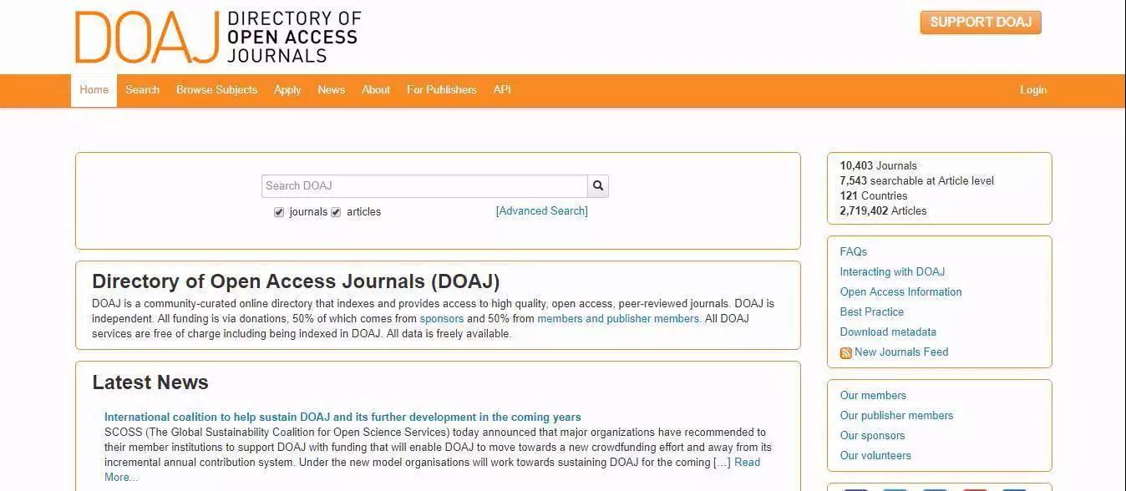This screenshot has height=491, width=1126.
Task: Open the Apply page
Action: 287,90
